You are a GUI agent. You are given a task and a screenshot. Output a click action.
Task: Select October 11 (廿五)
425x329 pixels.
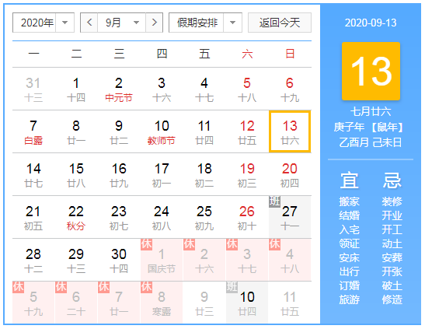pyautogui.click(x=290, y=303)
